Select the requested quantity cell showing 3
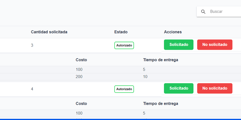The image size is (241, 120). pos(32,45)
